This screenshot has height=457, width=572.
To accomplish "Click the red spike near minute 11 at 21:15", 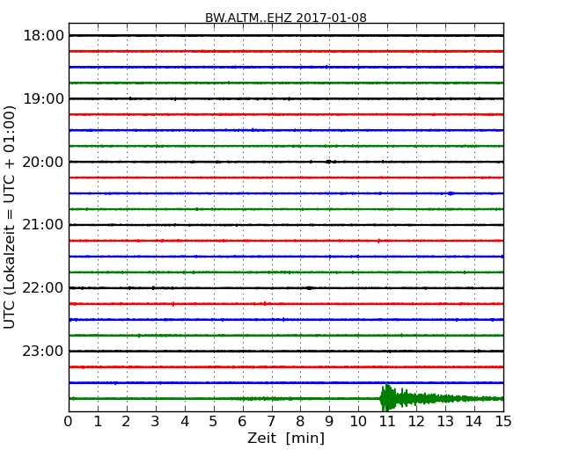I will (378, 241).
